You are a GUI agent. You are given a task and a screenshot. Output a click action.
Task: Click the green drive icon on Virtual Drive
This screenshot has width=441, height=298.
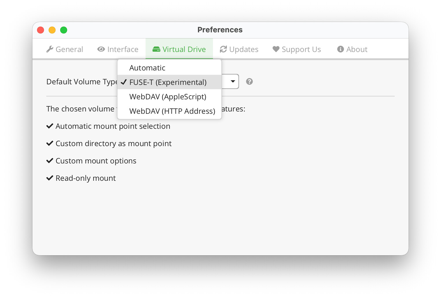156,49
